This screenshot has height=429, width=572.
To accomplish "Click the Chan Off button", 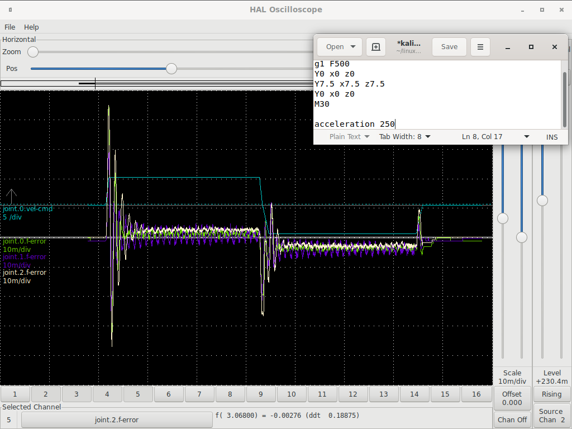I will (512, 420).
